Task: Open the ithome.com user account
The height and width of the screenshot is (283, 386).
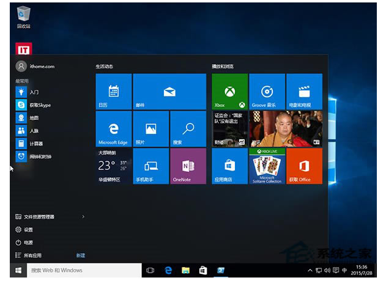Action: (x=35, y=67)
